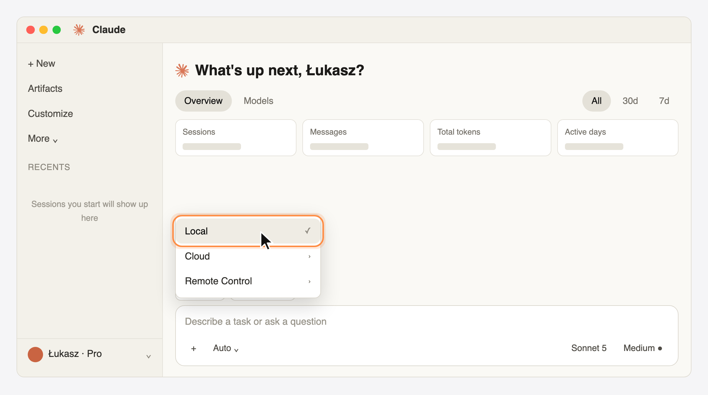Click the Sessions stat card
Image resolution: width=708 pixels, height=395 pixels.
236,138
